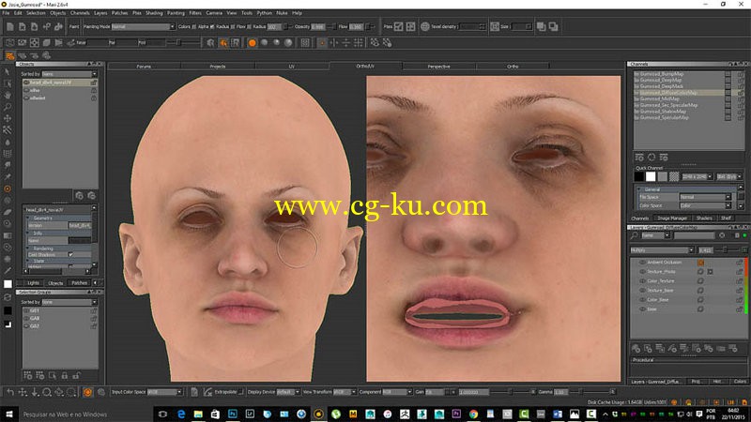Hide the Color_Base layer
The width and height of the screenshot is (751, 422).
click(642, 300)
